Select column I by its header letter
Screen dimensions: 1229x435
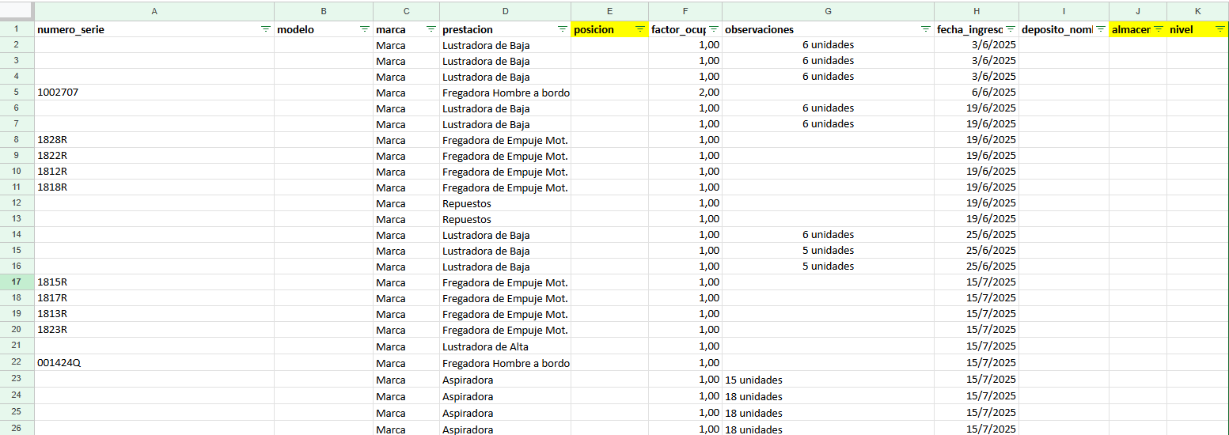[1064, 11]
